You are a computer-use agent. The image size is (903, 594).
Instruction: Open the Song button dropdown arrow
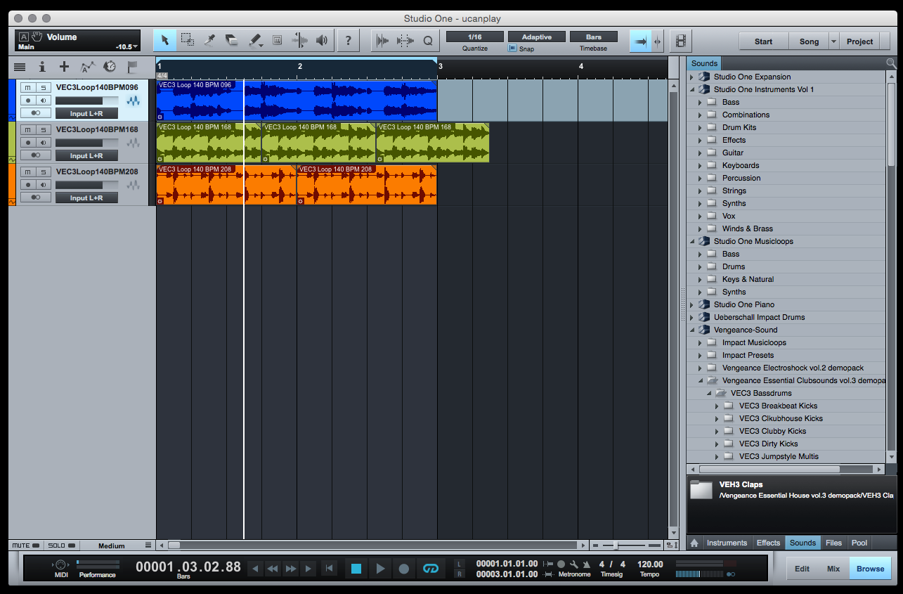834,41
